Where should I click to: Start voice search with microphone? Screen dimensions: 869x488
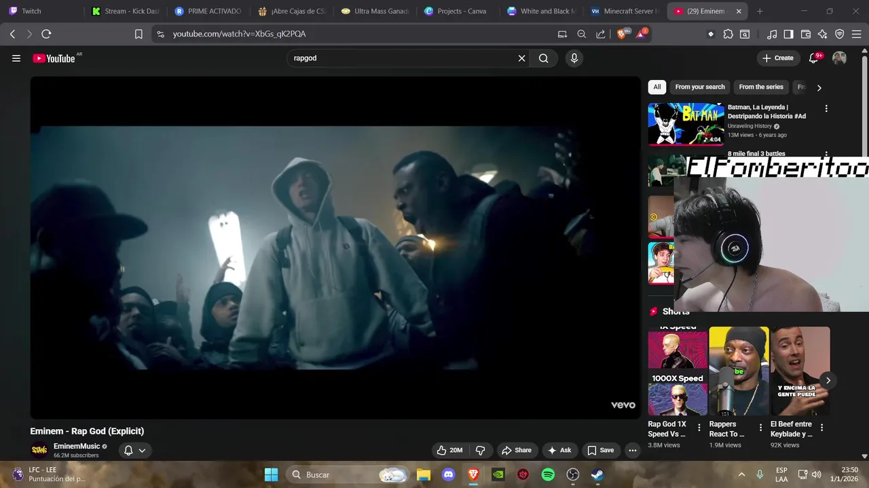[x=574, y=58]
